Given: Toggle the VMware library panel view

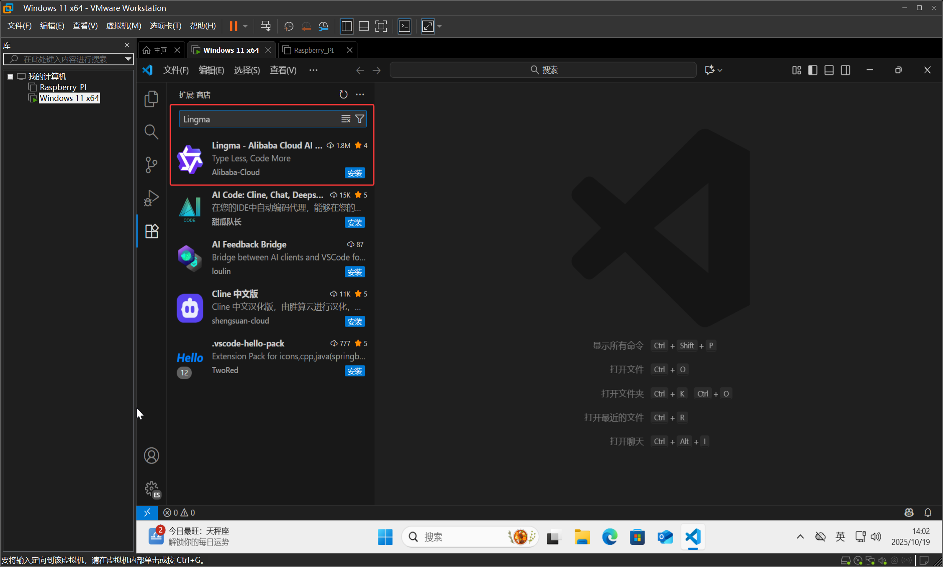Looking at the screenshot, I should (347, 26).
